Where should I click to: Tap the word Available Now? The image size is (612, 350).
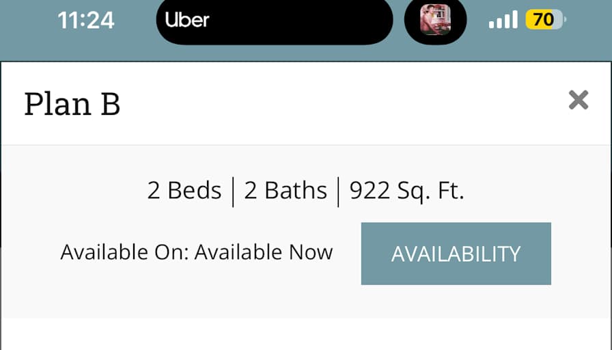coord(264,252)
